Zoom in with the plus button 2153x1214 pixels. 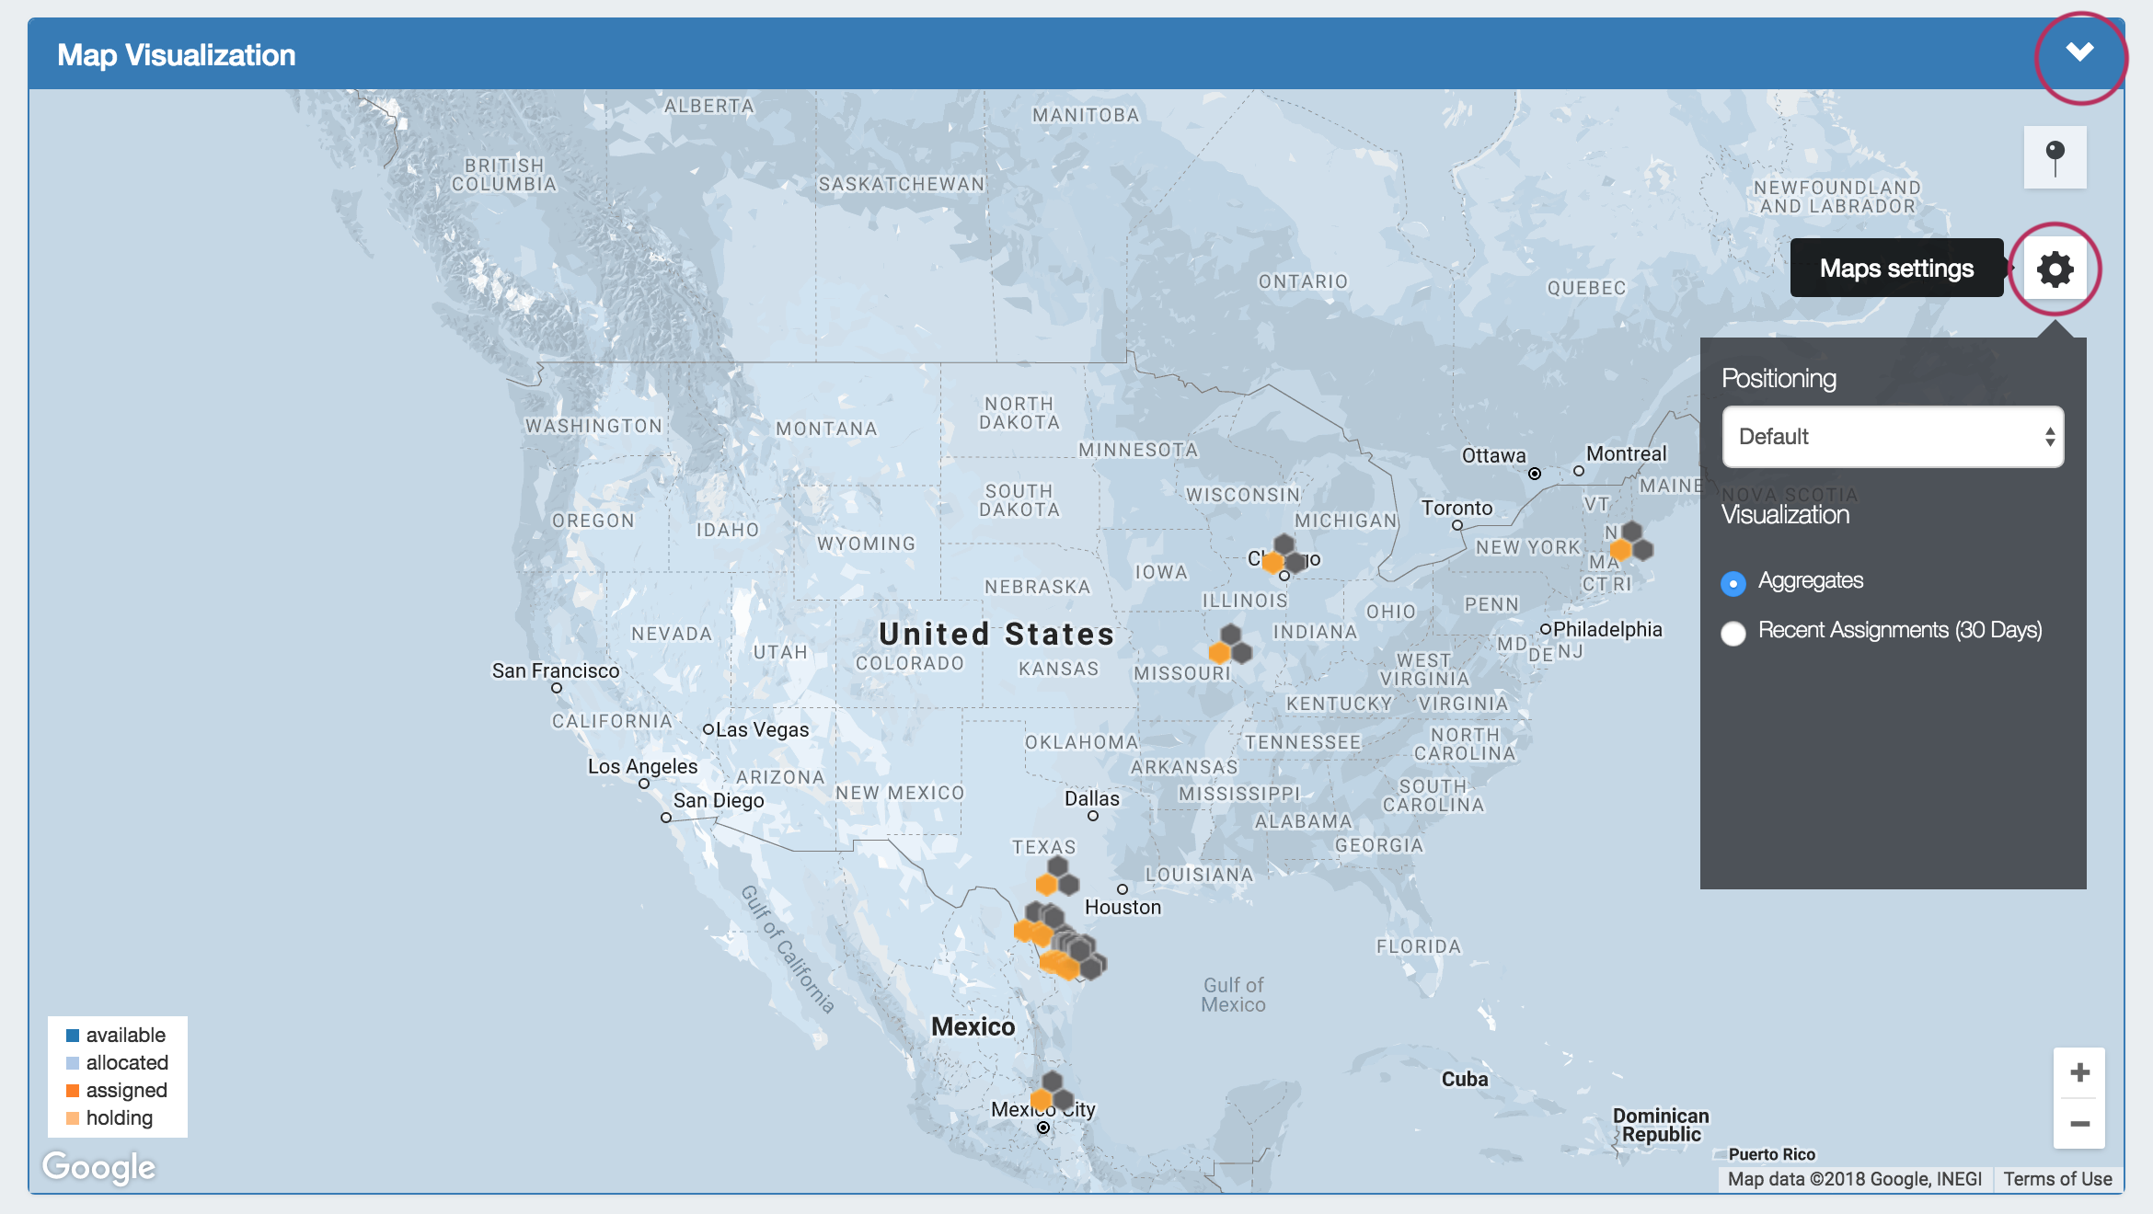click(x=2079, y=1072)
